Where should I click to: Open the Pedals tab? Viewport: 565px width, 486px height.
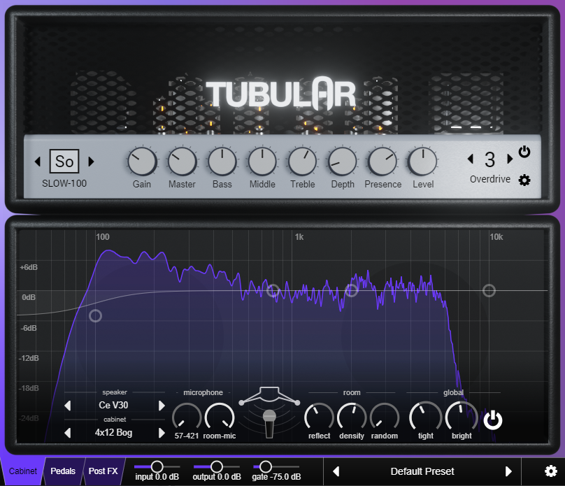(x=63, y=471)
